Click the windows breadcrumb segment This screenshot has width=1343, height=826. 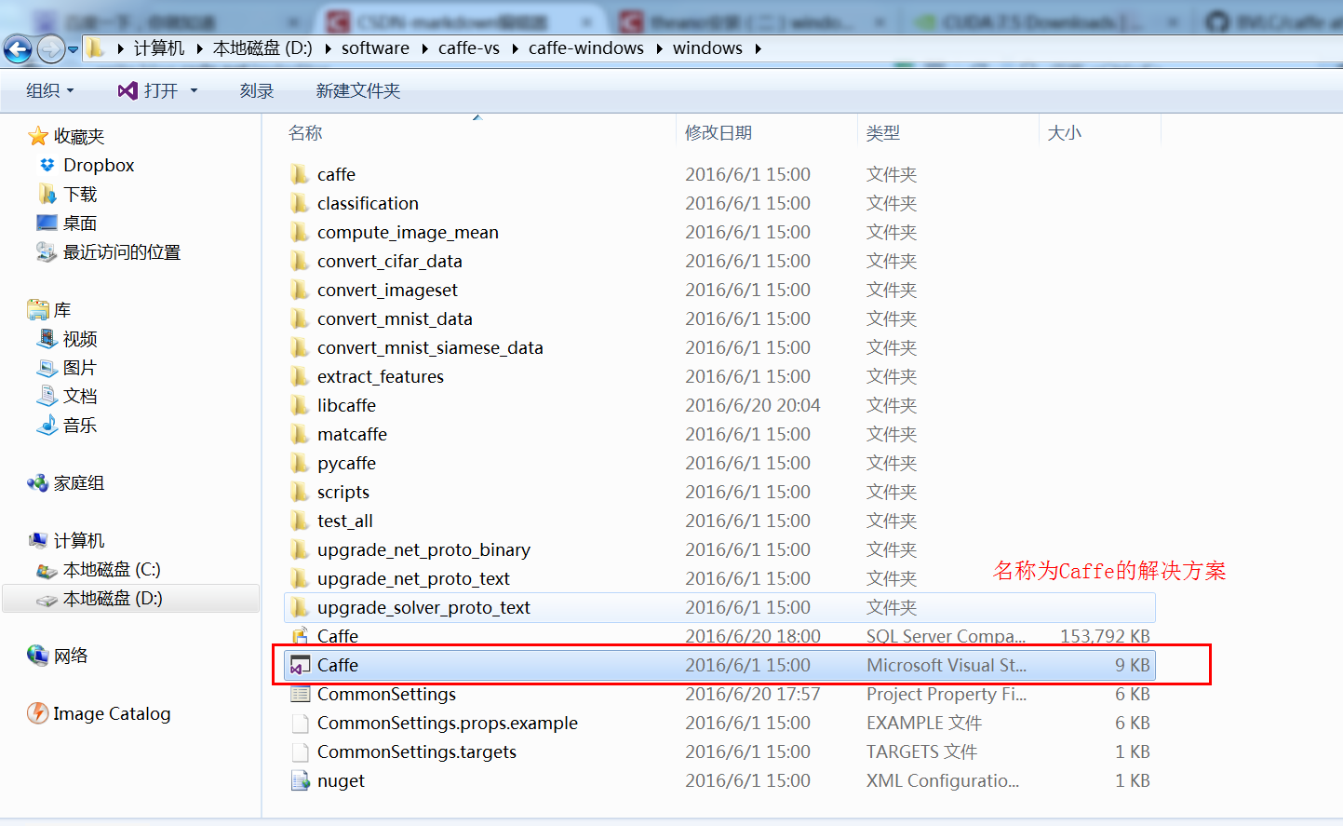point(707,48)
